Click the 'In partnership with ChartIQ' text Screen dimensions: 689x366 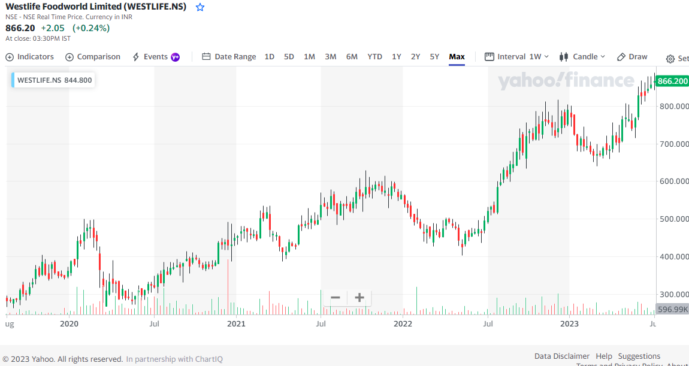point(174,359)
